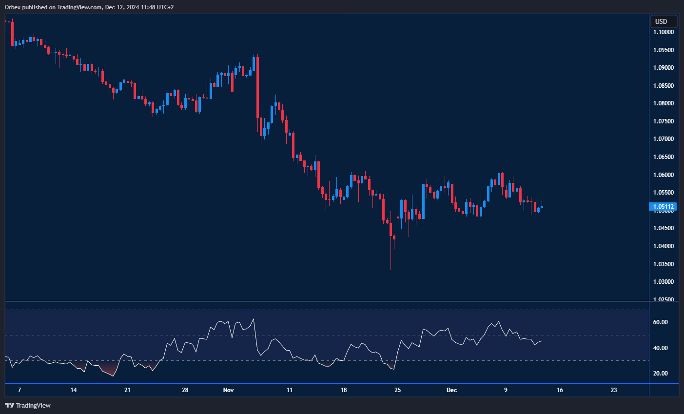
Task: Select the USD currency label
Action: tap(663, 21)
